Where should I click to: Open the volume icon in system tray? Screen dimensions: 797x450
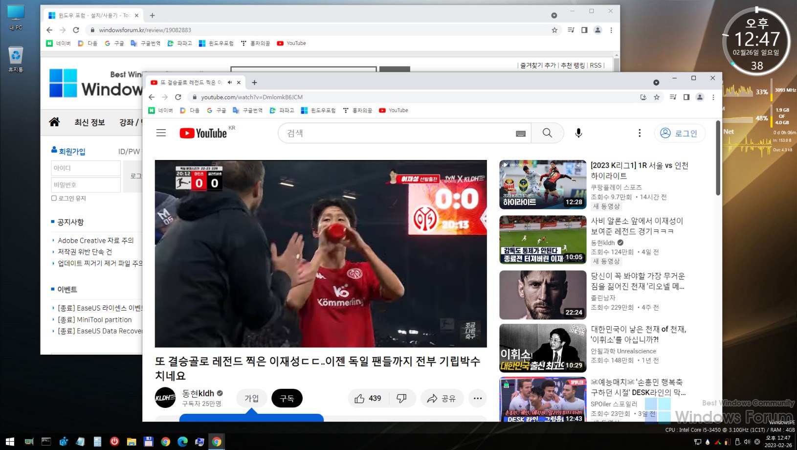(x=747, y=442)
